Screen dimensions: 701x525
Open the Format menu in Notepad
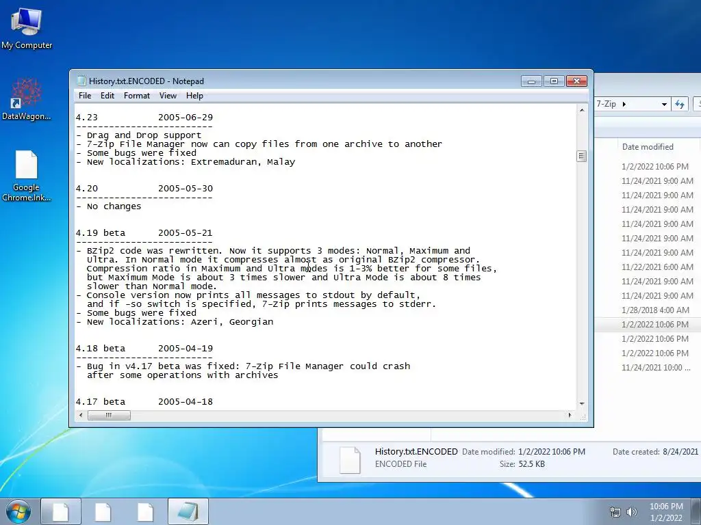pos(137,96)
